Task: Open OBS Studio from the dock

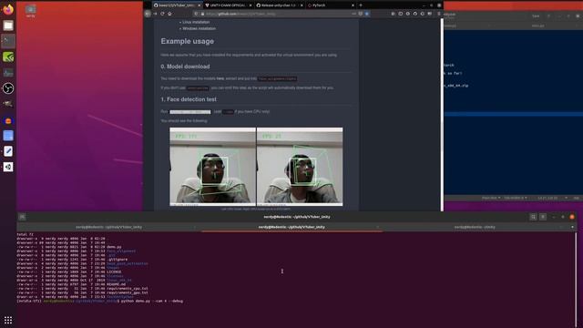Action: click(x=8, y=88)
